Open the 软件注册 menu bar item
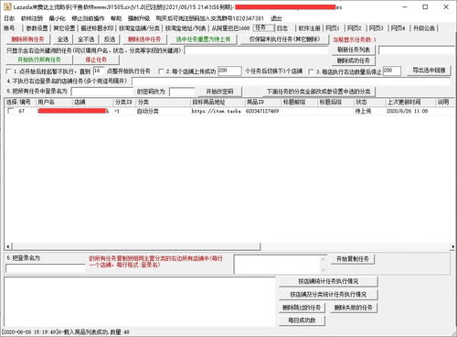The image size is (457, 337). [x=32, y=18]
